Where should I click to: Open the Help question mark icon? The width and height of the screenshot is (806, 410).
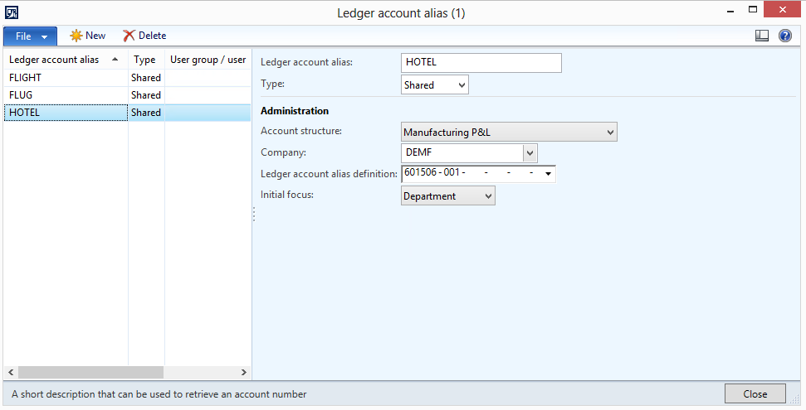tap(784, 36)
